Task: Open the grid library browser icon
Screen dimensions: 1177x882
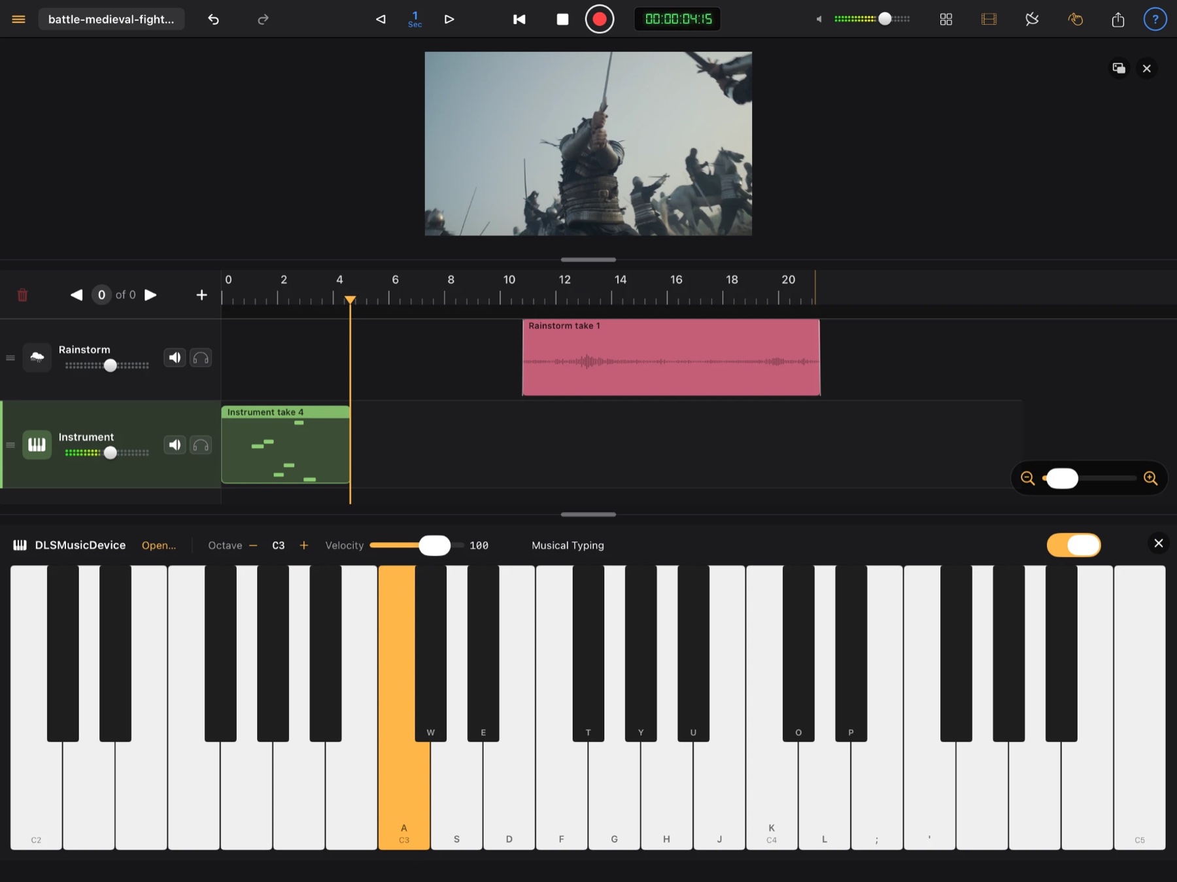Action: [946, 19]
